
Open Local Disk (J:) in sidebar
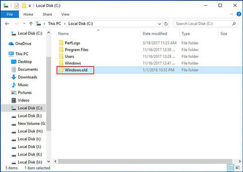(x=30, y=147)
